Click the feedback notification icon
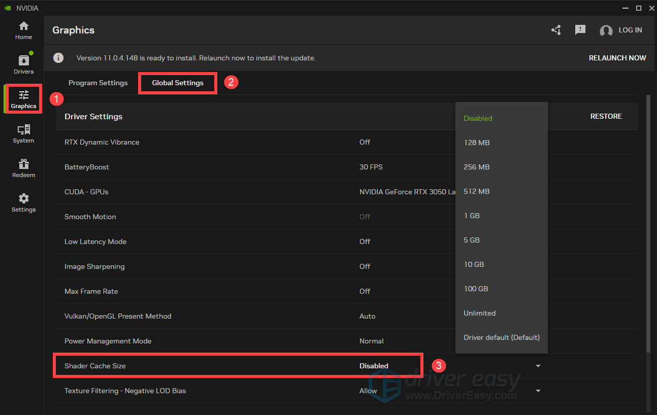This screenshot has width=657, height=415. [x=580, y=30]
